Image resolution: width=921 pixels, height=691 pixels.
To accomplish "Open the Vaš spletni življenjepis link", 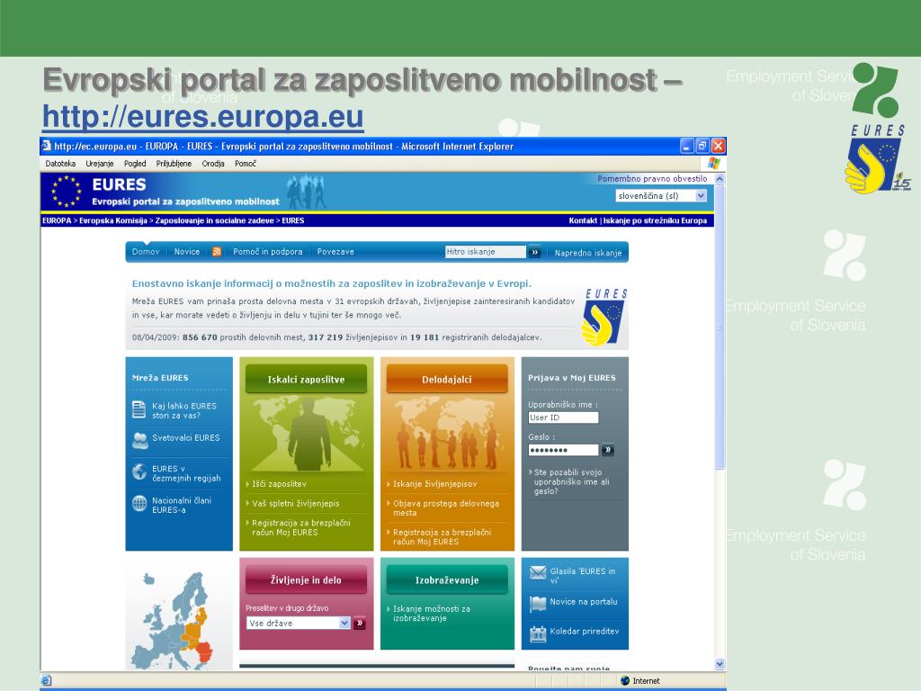I will pos(295,504).
